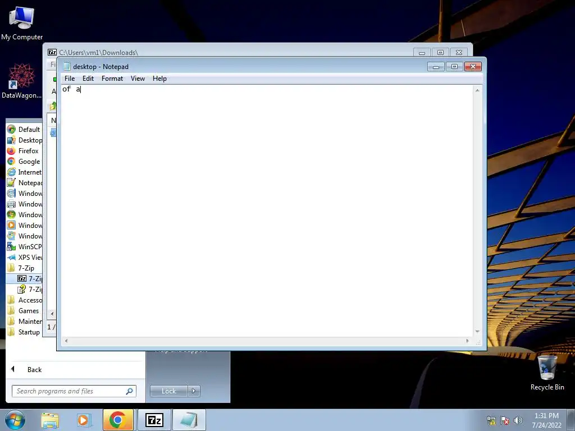The width and height of the screenshot is (575, 431).
Task: Expand Startup folder in Start menu
Action: 24,332
